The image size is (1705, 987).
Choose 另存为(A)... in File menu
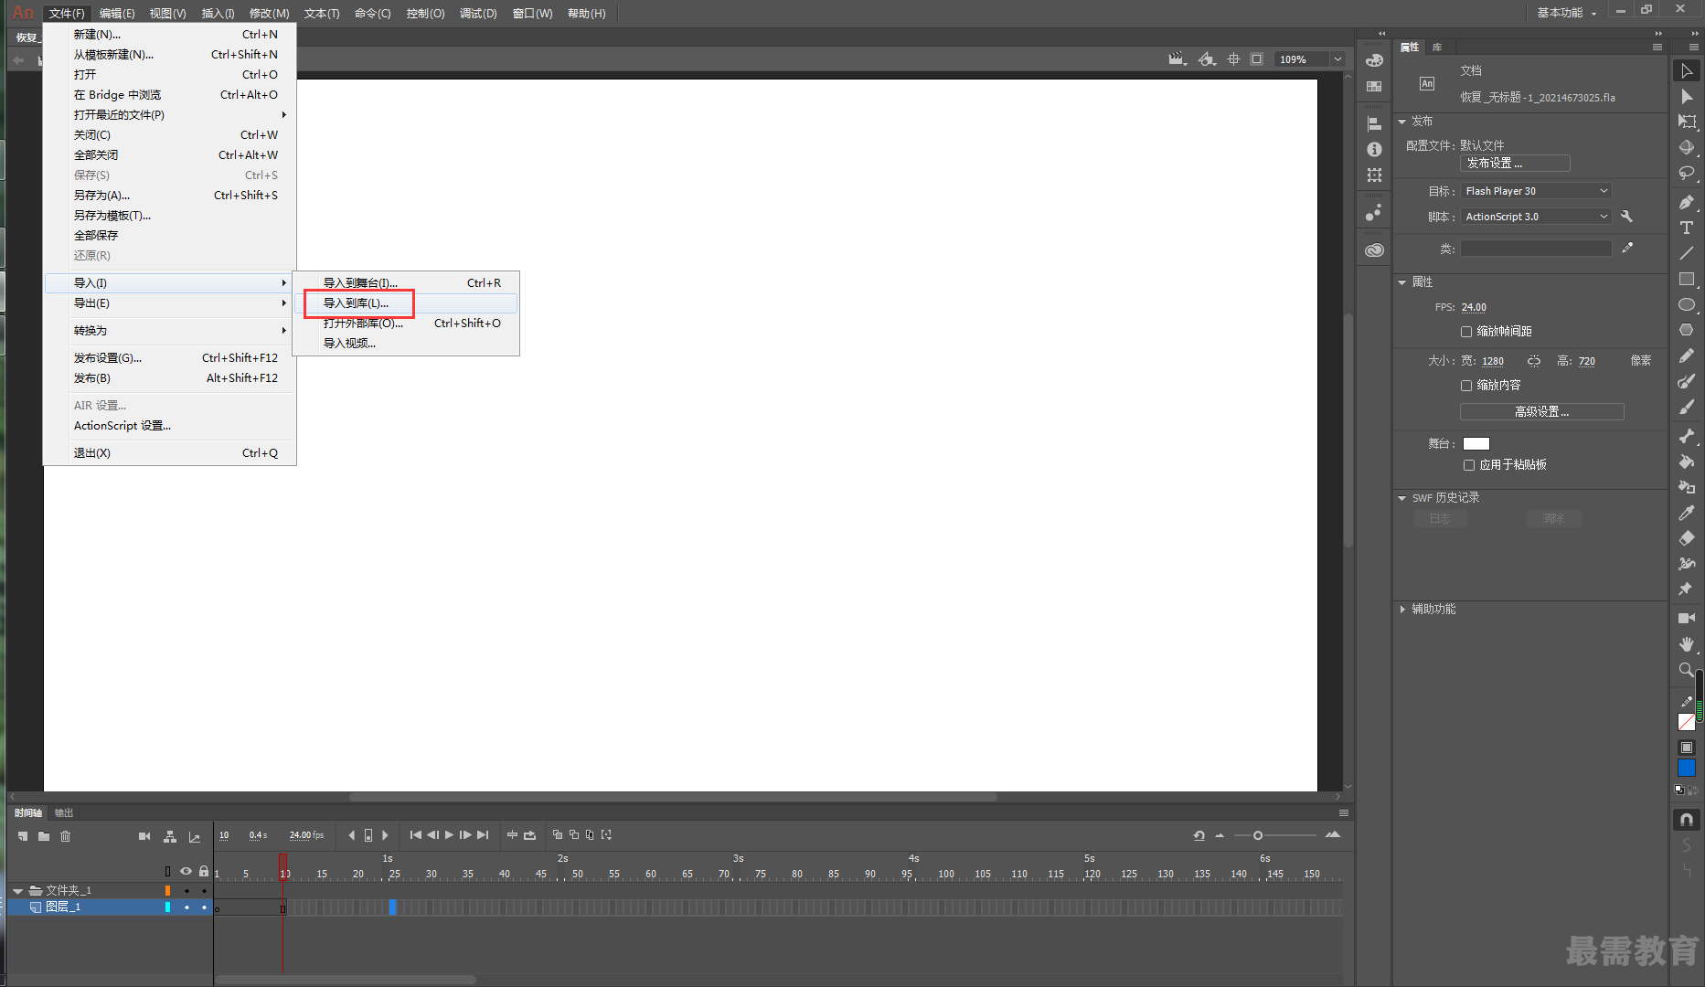pos(169,196)
